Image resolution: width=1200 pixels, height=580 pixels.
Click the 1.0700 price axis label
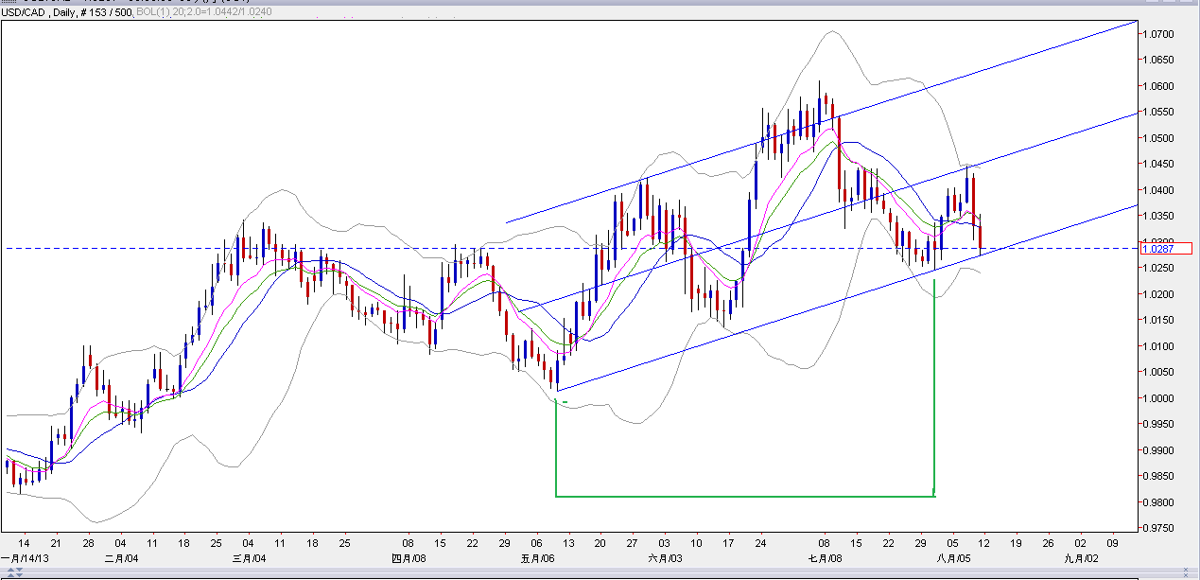coord(1159,34)
